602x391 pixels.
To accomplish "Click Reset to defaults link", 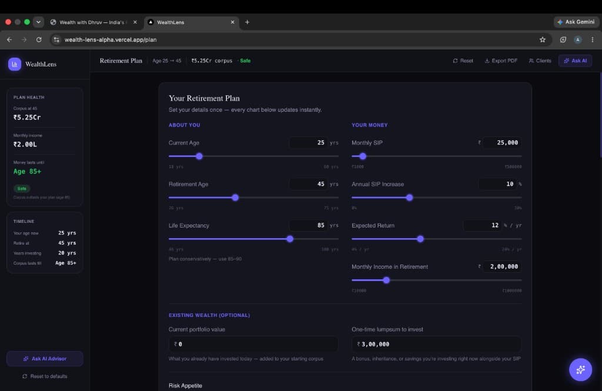I will pos(45,376).
